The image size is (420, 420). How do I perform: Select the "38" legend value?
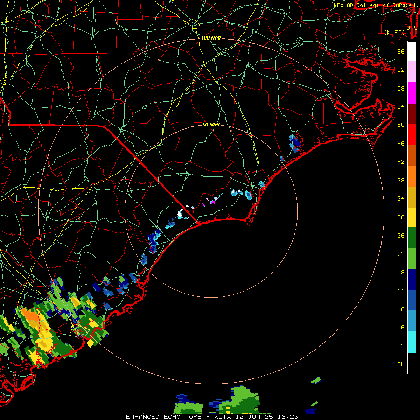tap(401, 180)
